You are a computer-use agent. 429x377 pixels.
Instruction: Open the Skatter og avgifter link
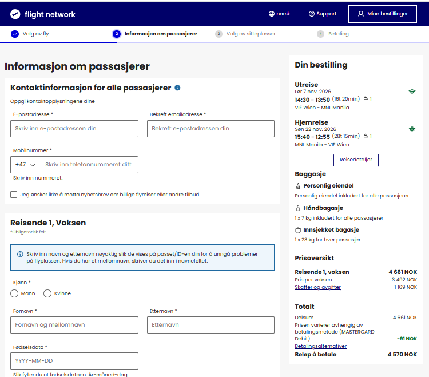(x=317, y=287)
